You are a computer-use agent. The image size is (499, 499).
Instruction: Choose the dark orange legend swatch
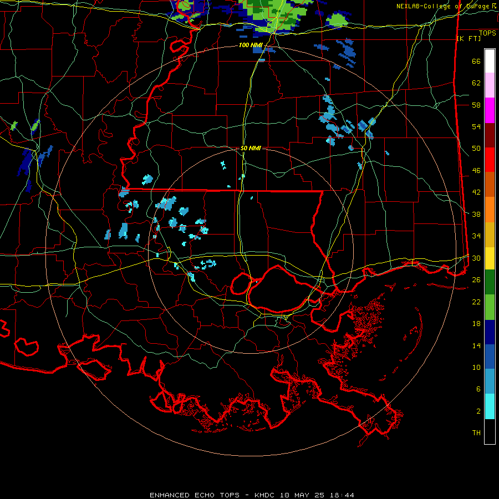[x=490, y=185]
